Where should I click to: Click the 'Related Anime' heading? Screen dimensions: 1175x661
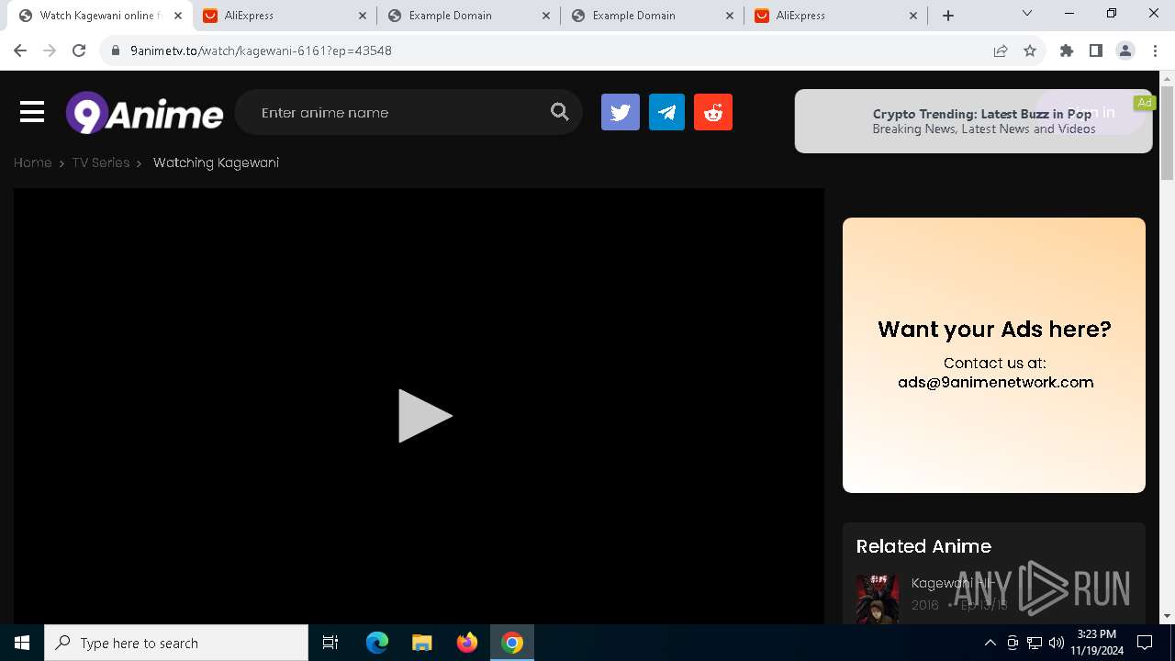tap(923, 546)
